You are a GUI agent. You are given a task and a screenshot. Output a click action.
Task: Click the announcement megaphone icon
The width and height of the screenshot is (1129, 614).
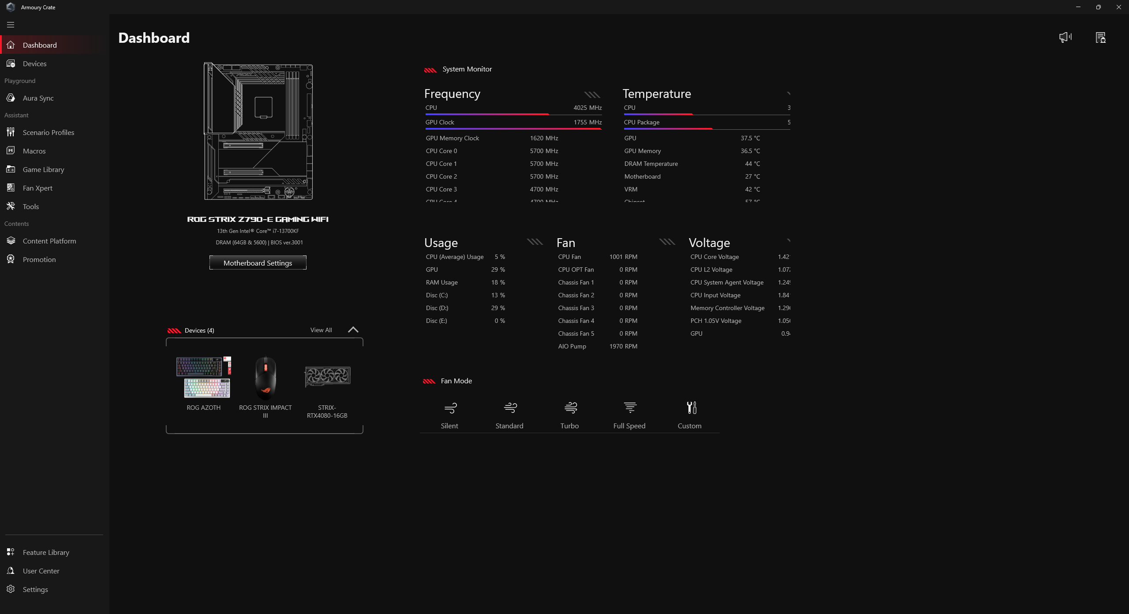click(1065, 37)
